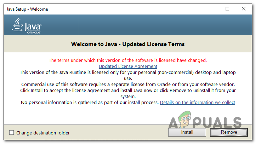
Task: Click the 'Change destination folder' label text
Action: point(43,133)
